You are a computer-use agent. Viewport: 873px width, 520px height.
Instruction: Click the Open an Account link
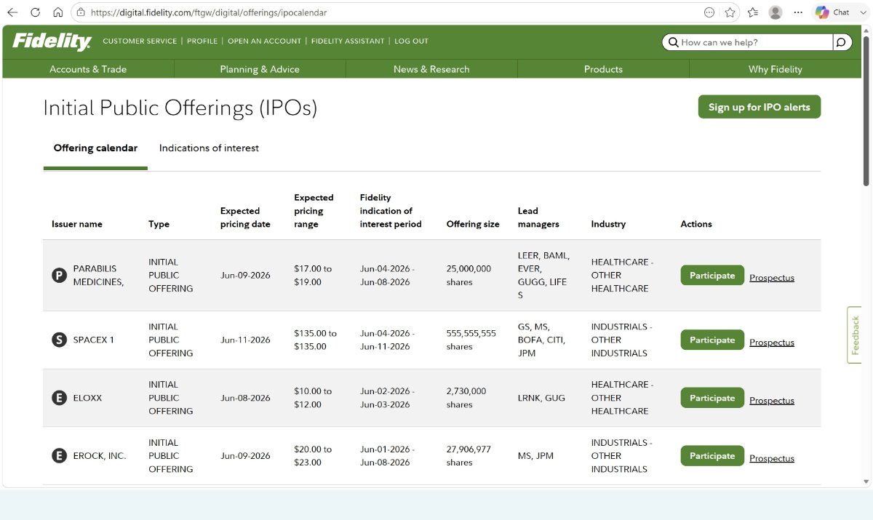pos(264,41)
